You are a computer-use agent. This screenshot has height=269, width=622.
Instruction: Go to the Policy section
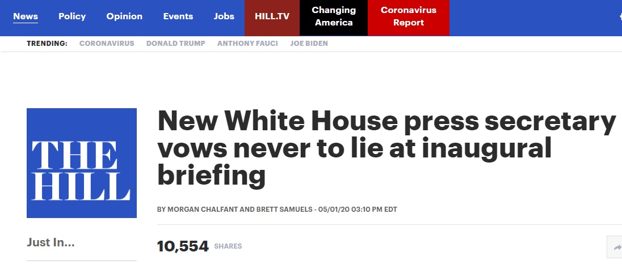[x=72, y=16]
